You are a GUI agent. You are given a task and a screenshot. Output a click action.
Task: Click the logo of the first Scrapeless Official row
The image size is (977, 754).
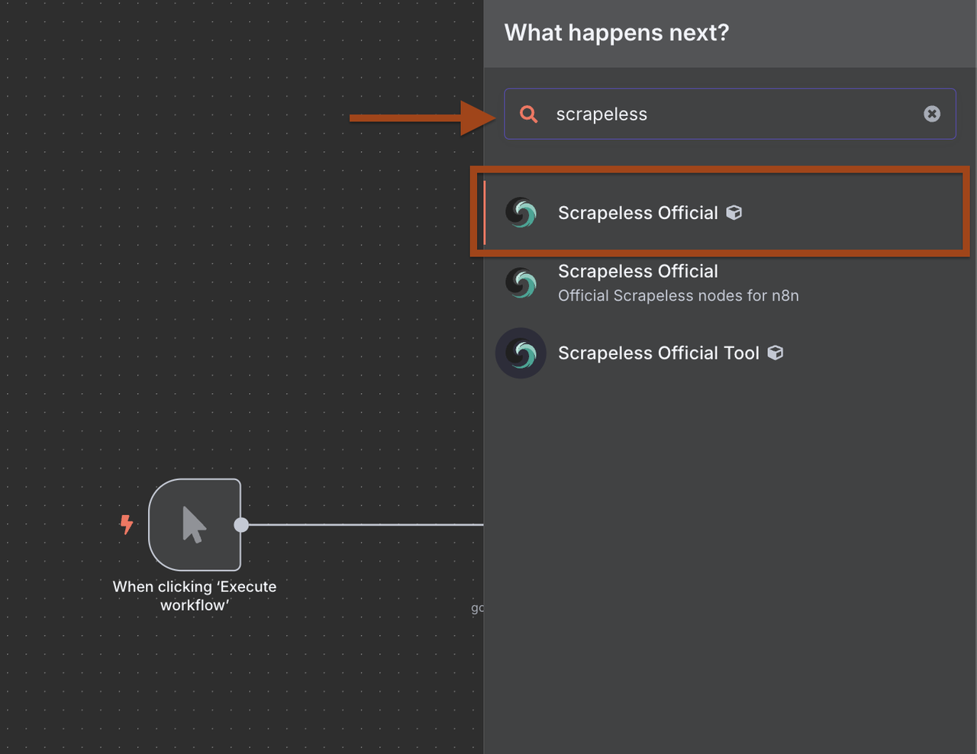521,213
